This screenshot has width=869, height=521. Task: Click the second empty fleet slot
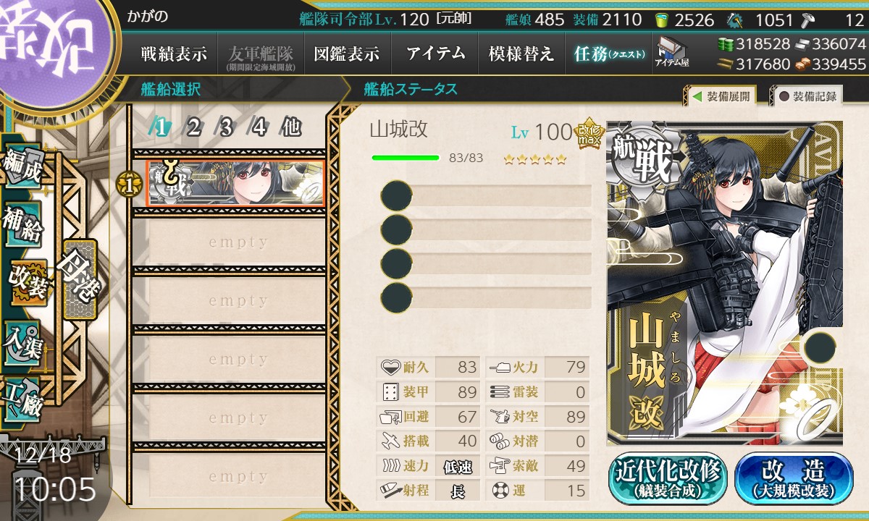tap(229, 301)
